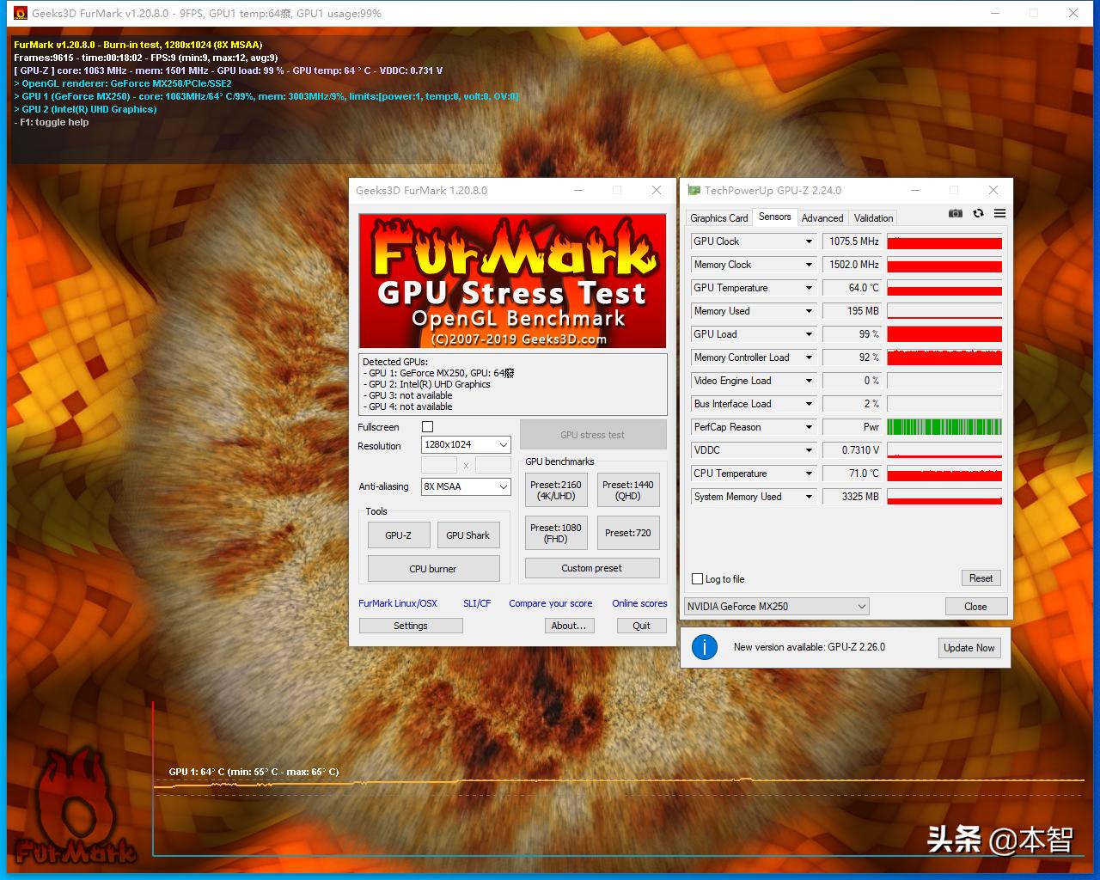This screenshot has height=880, width=1100.
Task: Click the GPU-Z screenshot camera icon
Action: (956, 213)
